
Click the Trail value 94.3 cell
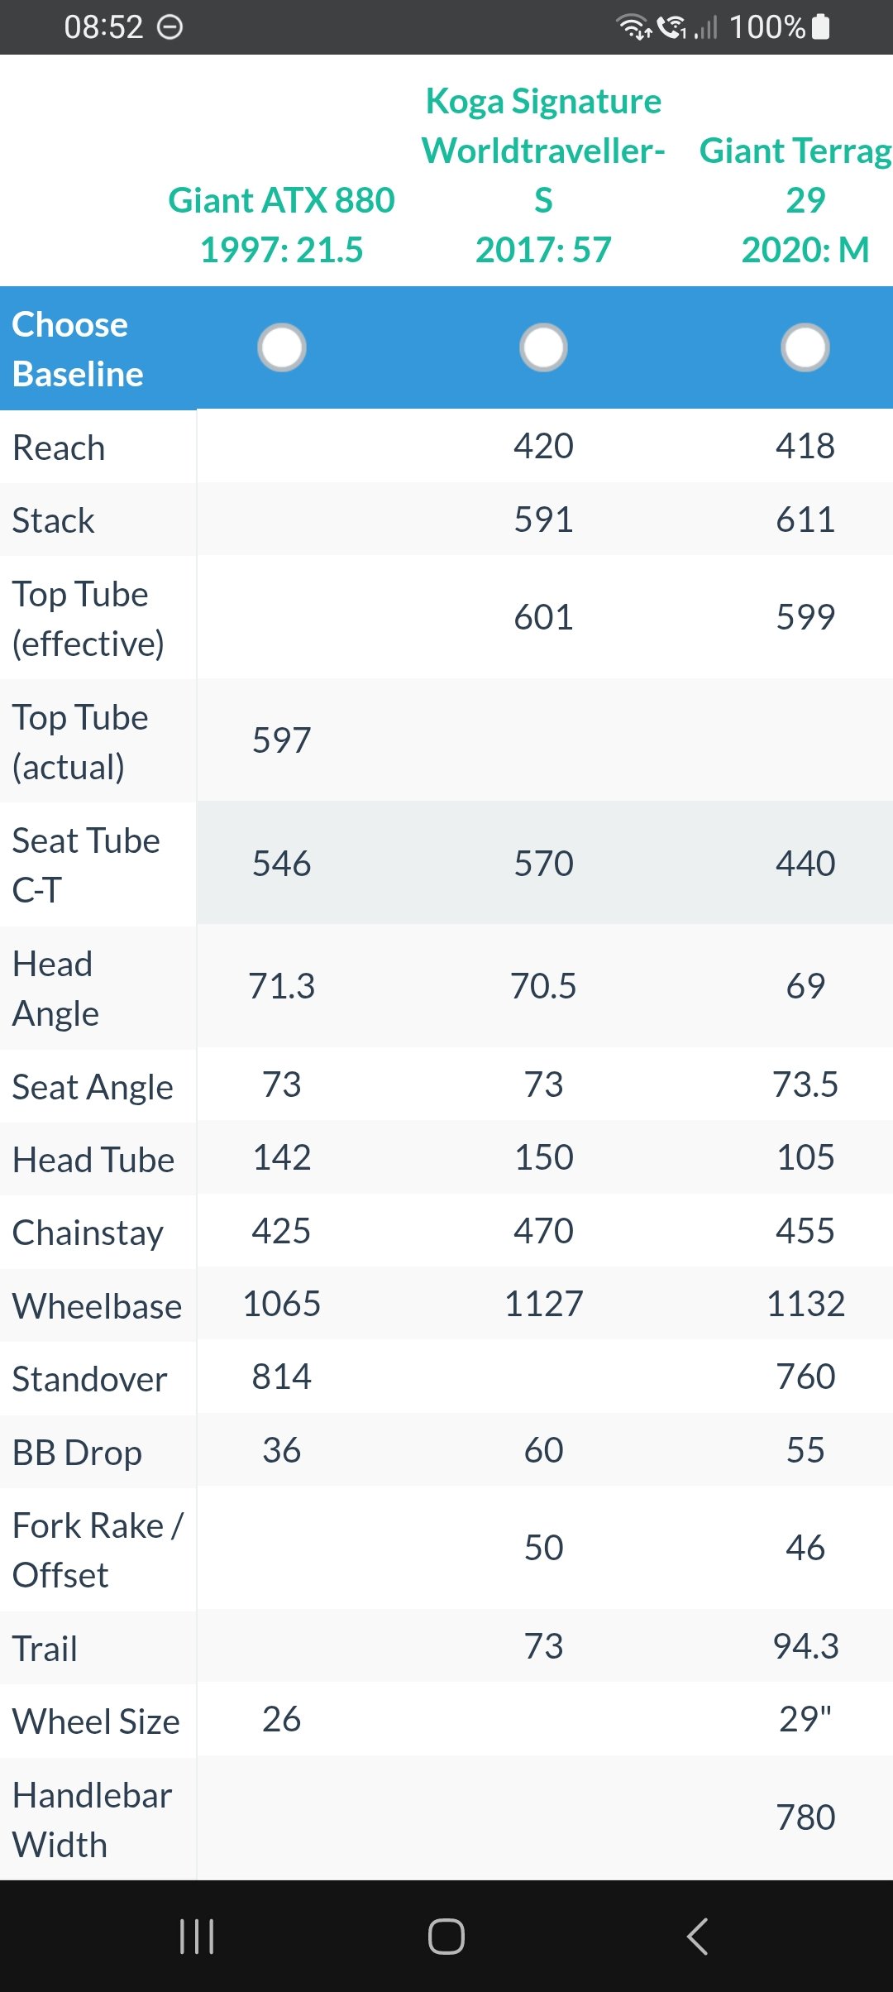point(805,1646)
